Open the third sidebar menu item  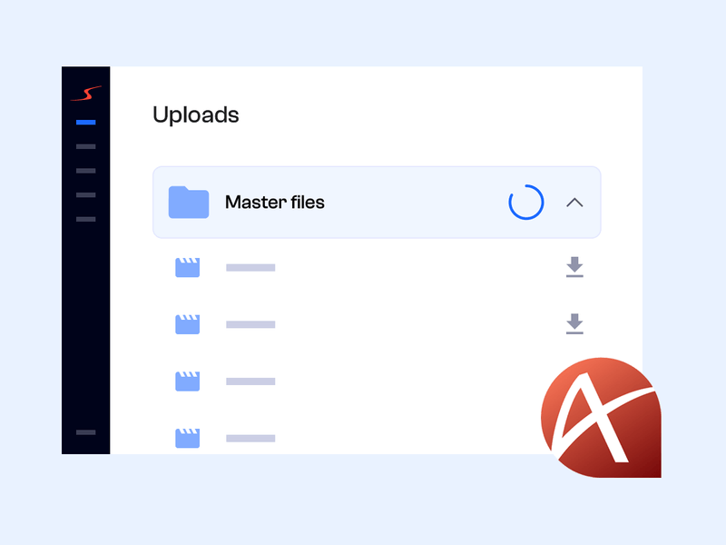coord(85,171)
